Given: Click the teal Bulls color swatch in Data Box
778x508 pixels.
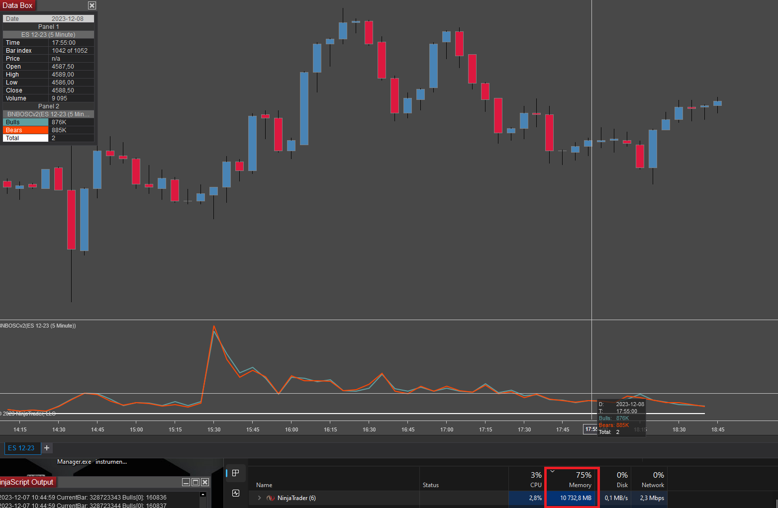Looking at the screenshot, I should coord(26,122).
